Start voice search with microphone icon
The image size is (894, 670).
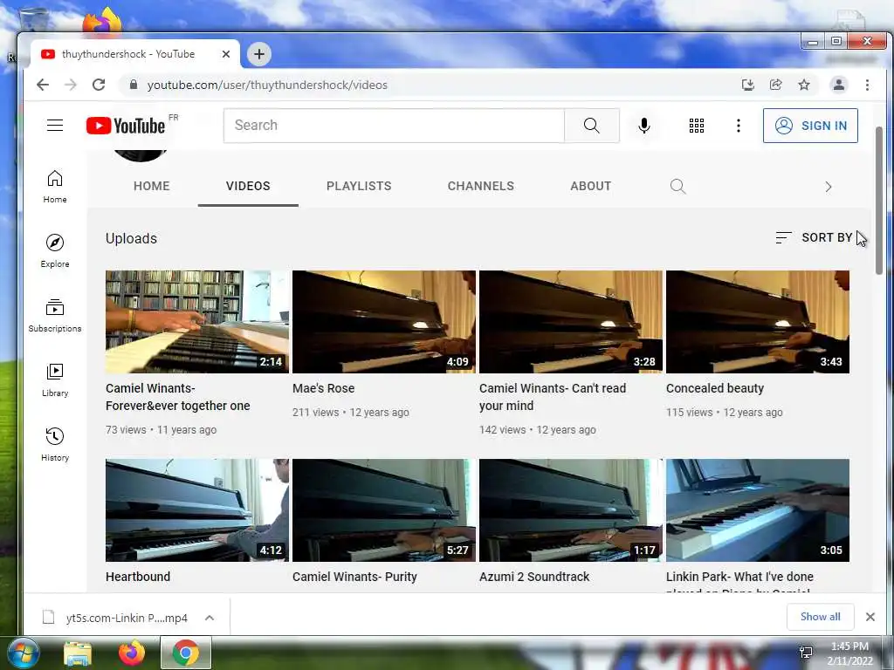(644, 126)
